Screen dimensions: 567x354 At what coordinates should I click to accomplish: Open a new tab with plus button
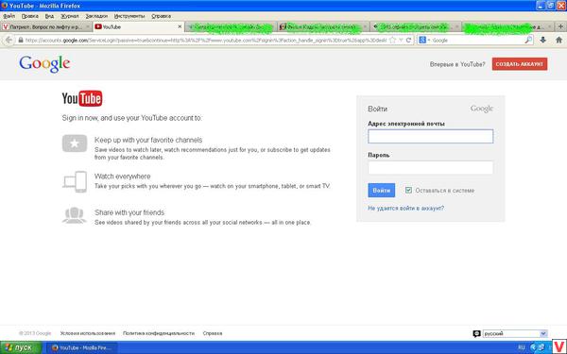click(560, 26)
